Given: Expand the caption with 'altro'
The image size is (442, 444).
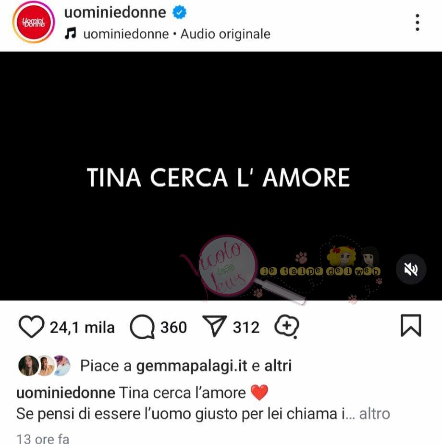Looking at the screenshot, I should [374, 414].
